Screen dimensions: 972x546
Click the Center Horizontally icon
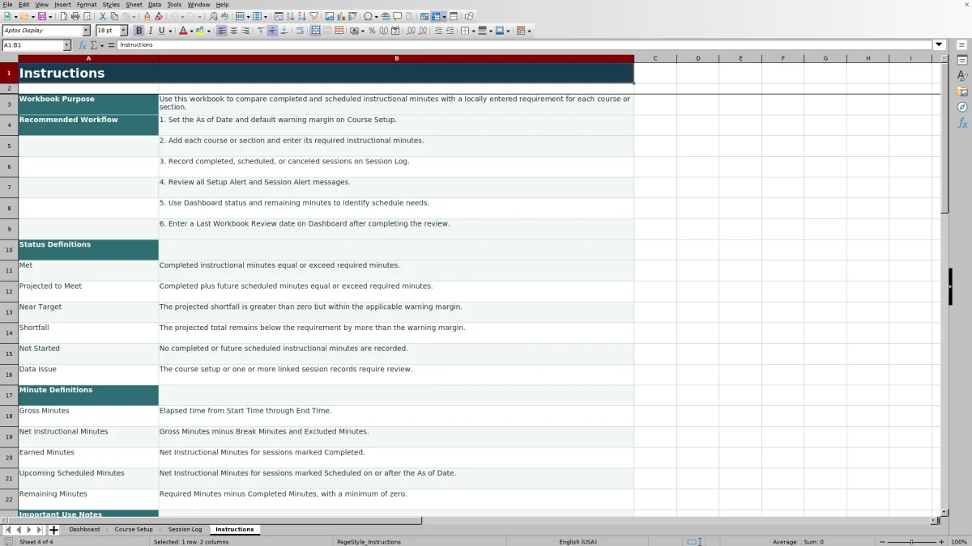coord(233,31)
